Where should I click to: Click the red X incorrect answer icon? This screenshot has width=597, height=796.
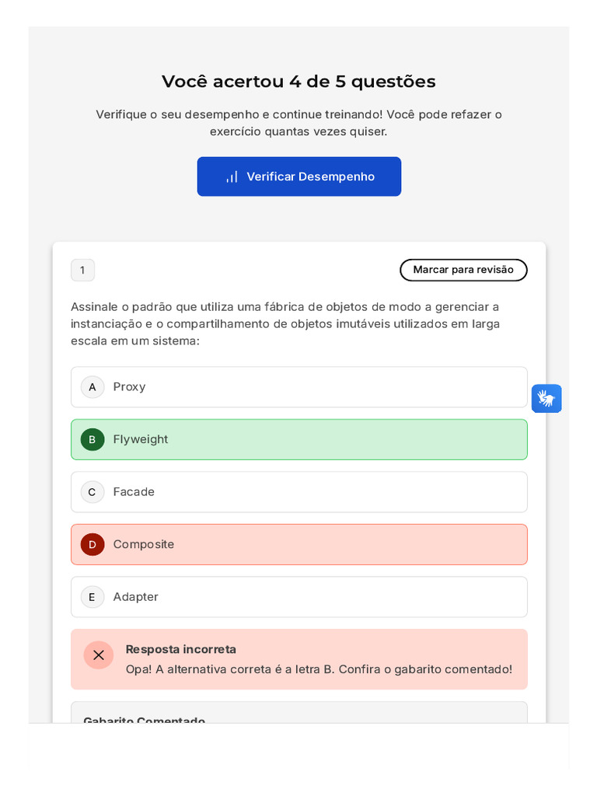pos(99,655)
